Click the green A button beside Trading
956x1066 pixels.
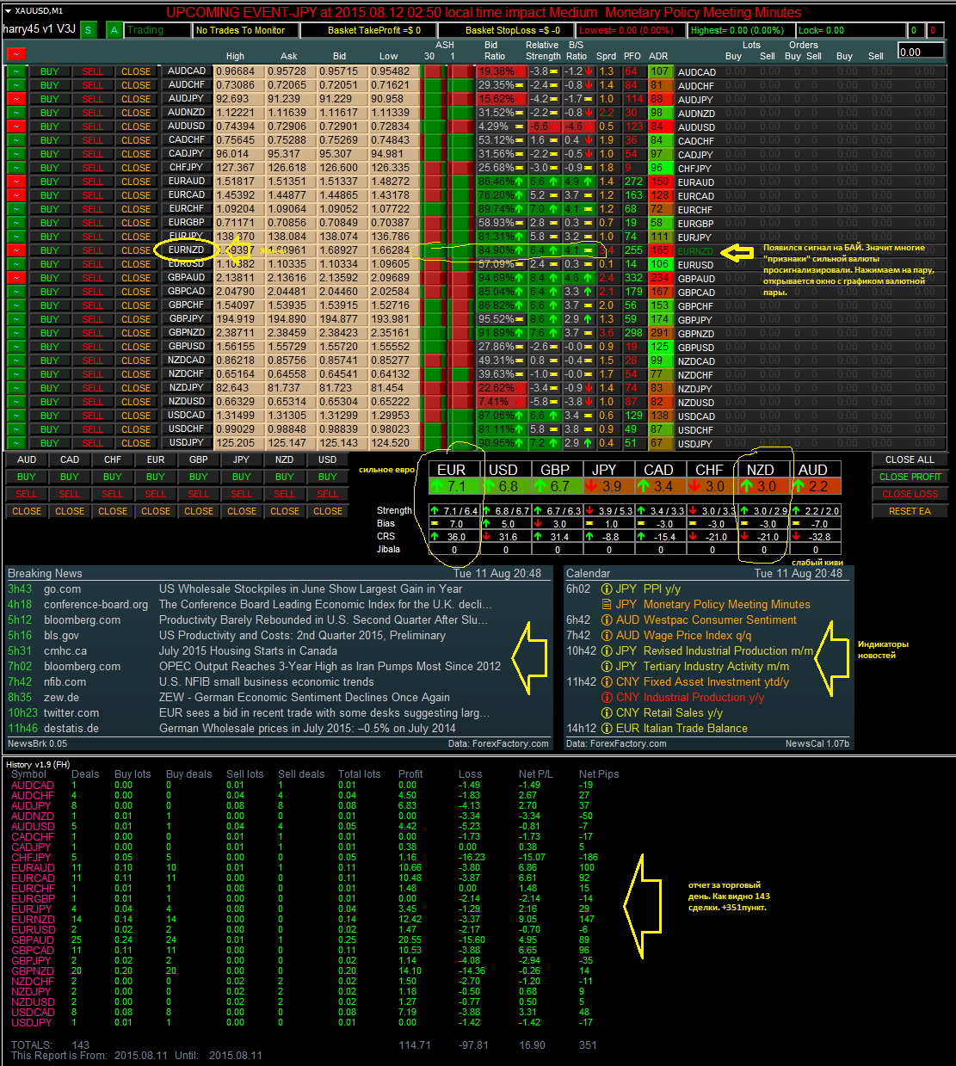click(114, 30)
